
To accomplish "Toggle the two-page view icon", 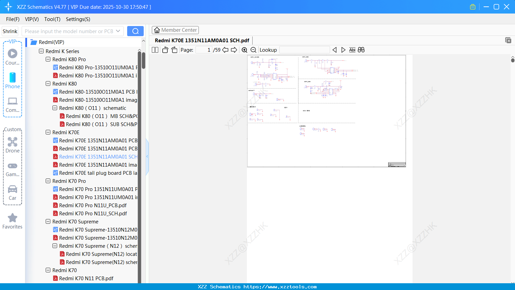I will [x=155, y=50].
